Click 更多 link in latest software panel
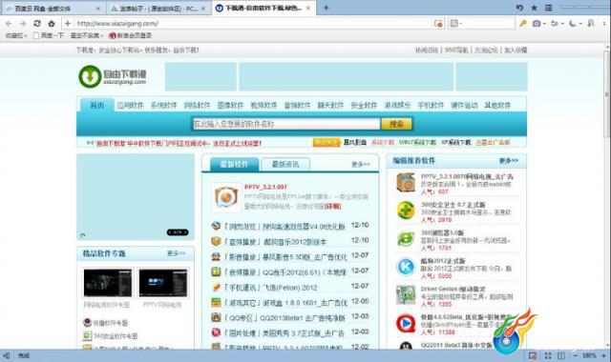Image resolution: width=611 pixels, height=362 pixels. (361, 165)
